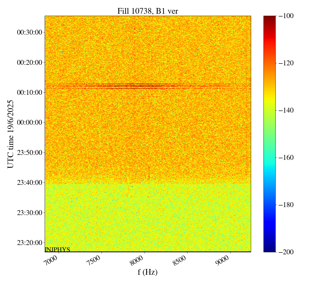Image resolution: width=310 pixels, height=284 pixels.
Task: Click the "UTC time 19/6/2025" y-axis label
Action: 11,134
